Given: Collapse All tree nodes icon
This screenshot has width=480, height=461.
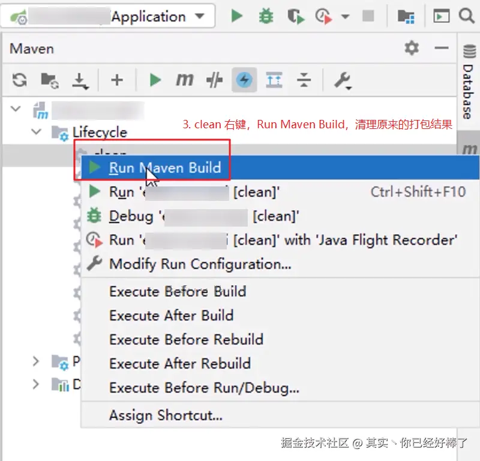Looking at the screenshot, I should (304, 80).
